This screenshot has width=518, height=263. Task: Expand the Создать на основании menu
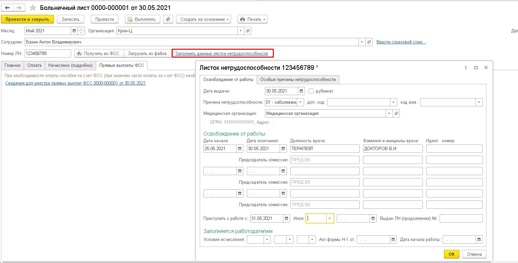click(x=203, y=19)
